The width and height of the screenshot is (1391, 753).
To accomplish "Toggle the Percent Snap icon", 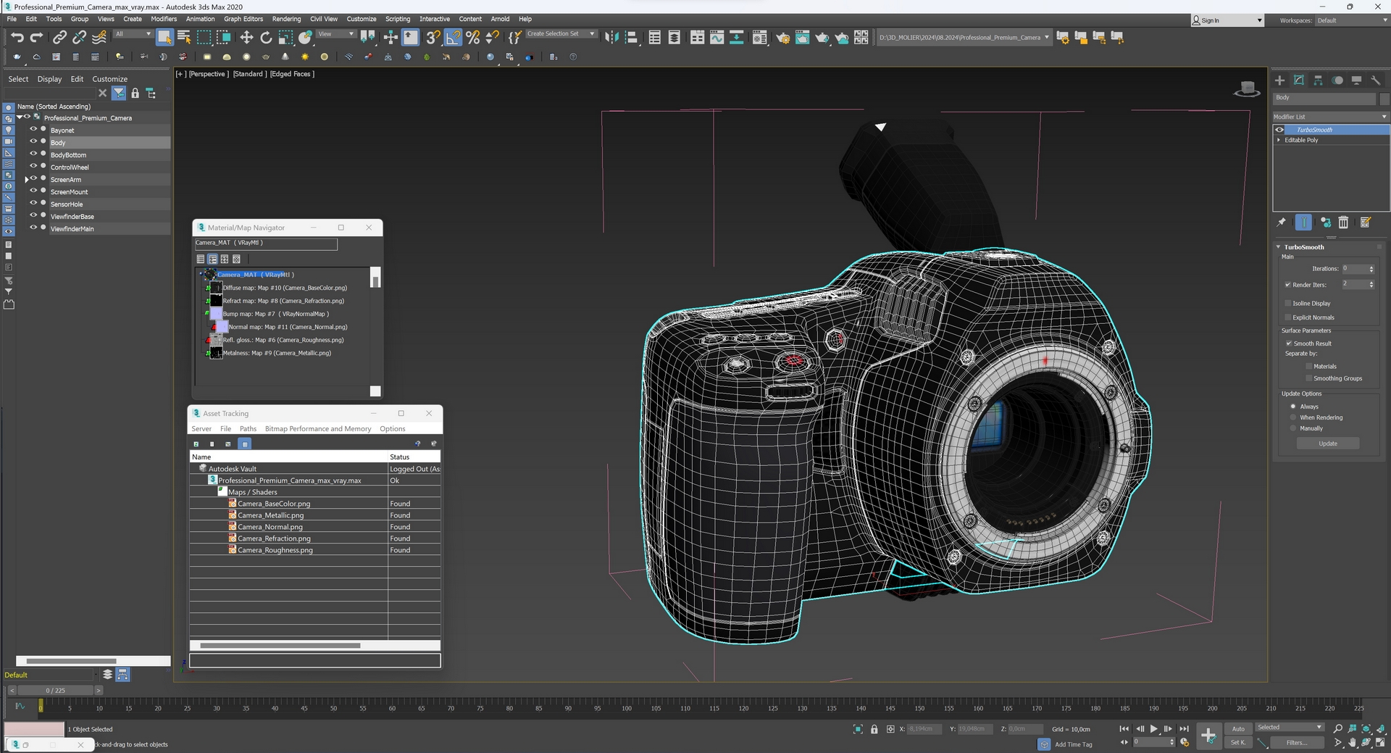I will [473, 37].
